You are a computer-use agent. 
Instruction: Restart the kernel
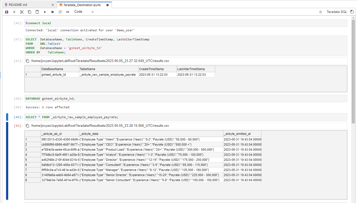[60, 12]
